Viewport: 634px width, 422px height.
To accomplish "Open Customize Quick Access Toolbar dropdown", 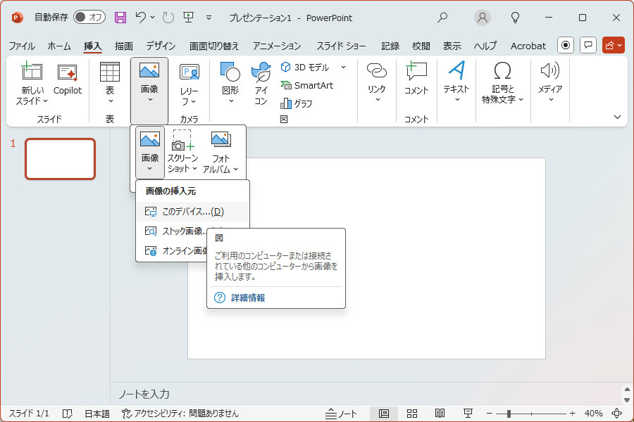I will coord(209,18).
